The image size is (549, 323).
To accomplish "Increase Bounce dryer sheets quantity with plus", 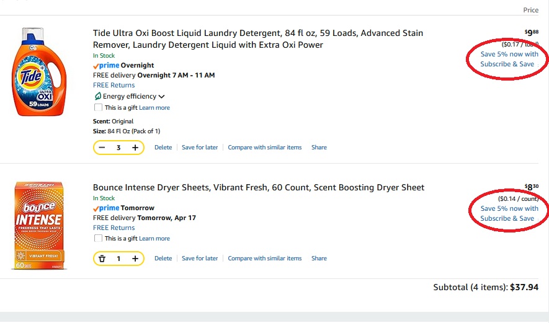I will (135, 259).
